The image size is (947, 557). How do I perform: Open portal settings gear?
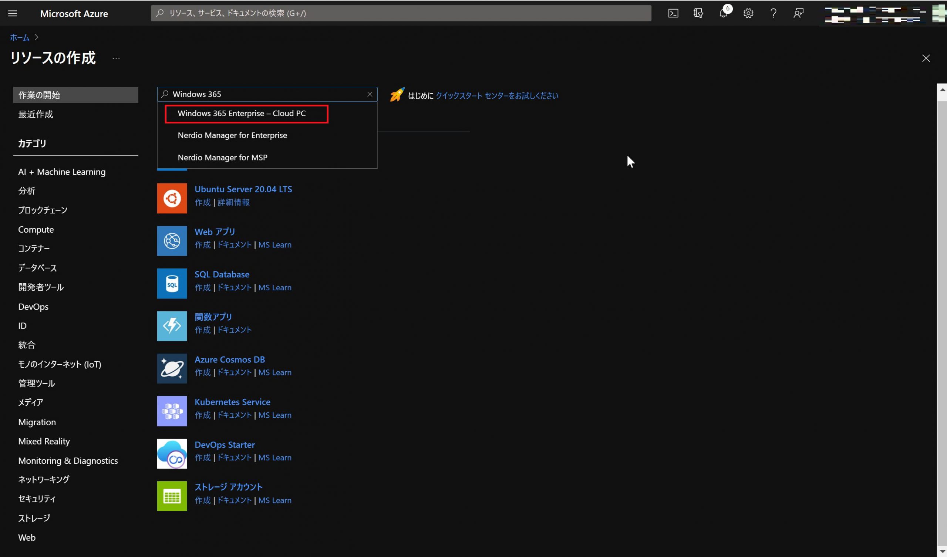748,14
